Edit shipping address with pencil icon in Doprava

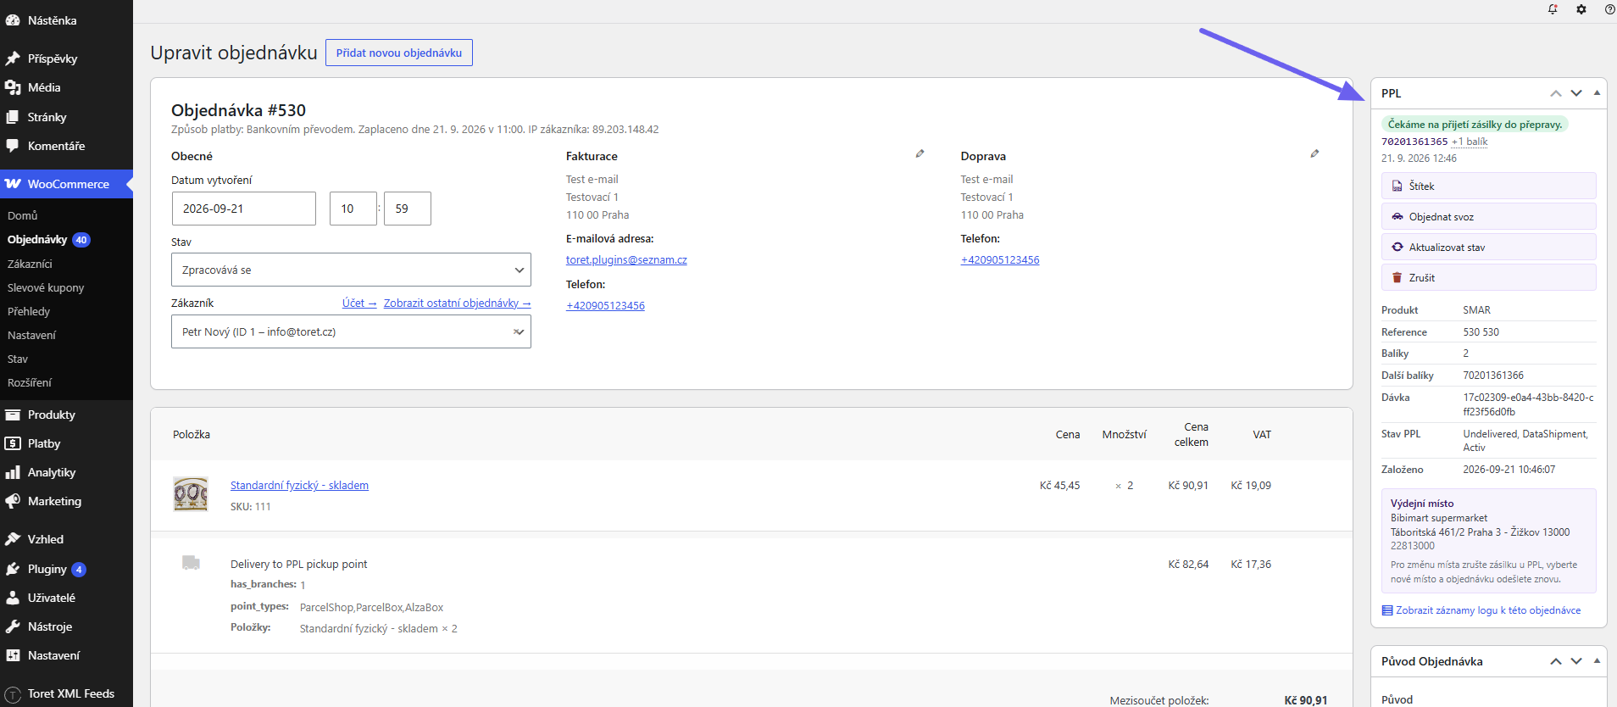[x=1314, y=153]
